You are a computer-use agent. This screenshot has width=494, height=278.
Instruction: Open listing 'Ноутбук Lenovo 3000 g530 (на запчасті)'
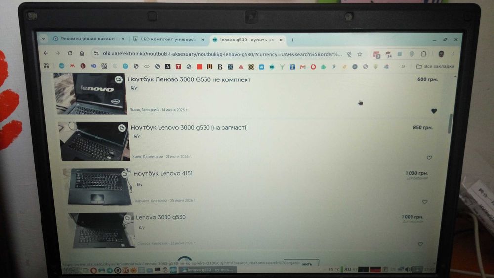tap(189, 127)
